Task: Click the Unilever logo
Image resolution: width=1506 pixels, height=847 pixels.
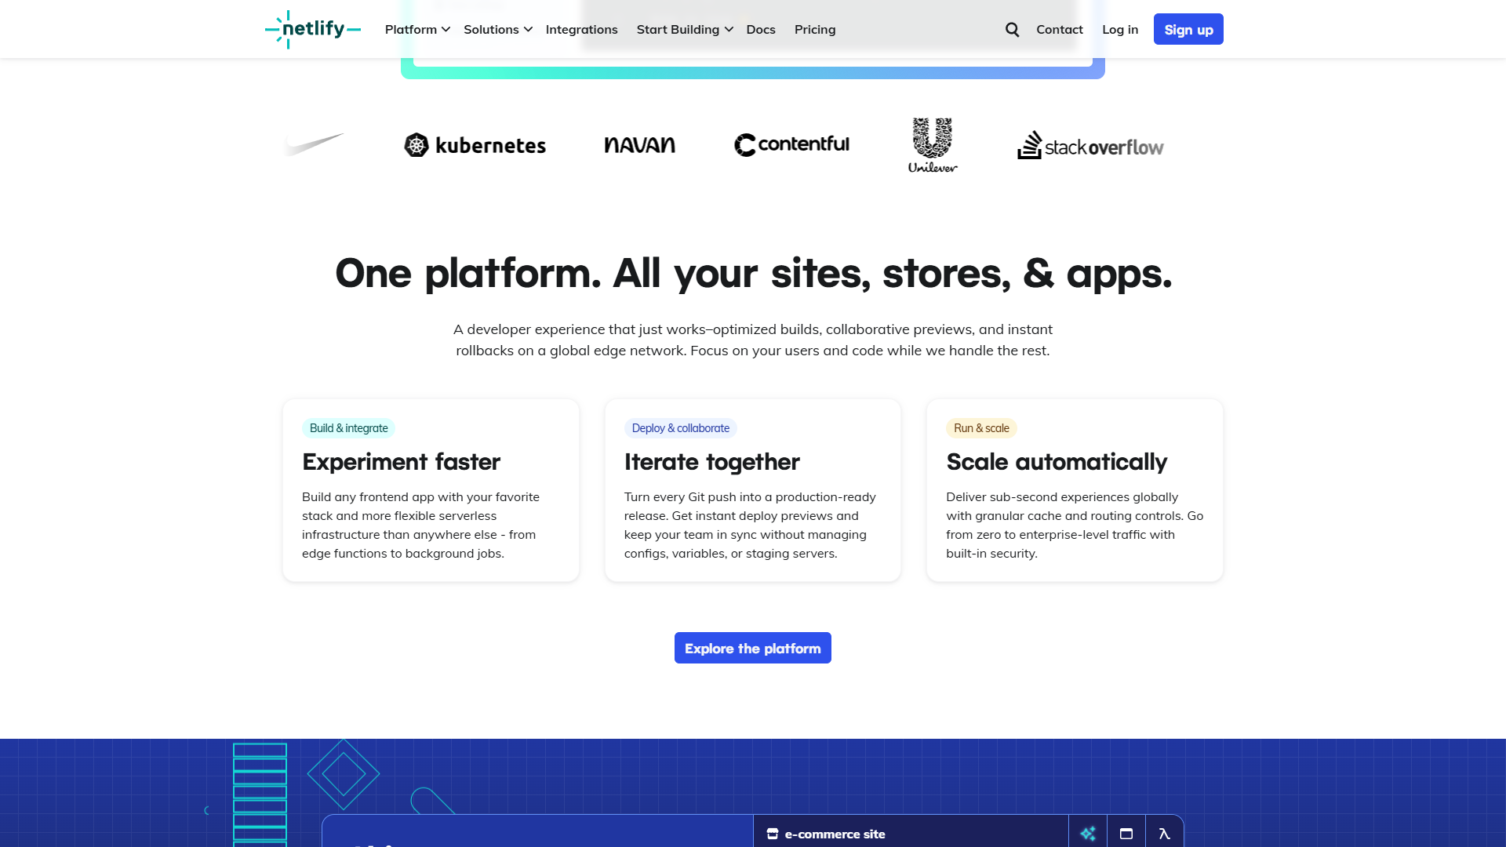Action: pos(933,144)
